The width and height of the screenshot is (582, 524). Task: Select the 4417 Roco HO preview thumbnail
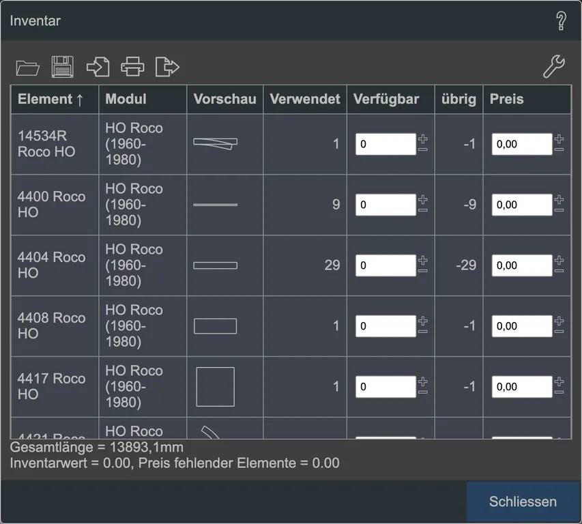[216, 387]
